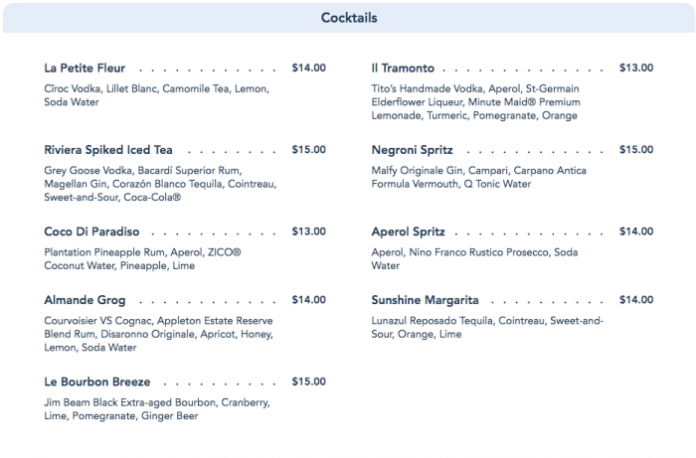Click the Sunshine Margarita ingredients description
Image resolution: width=696 pixels, height=458 pixels.
coord(487,327)
